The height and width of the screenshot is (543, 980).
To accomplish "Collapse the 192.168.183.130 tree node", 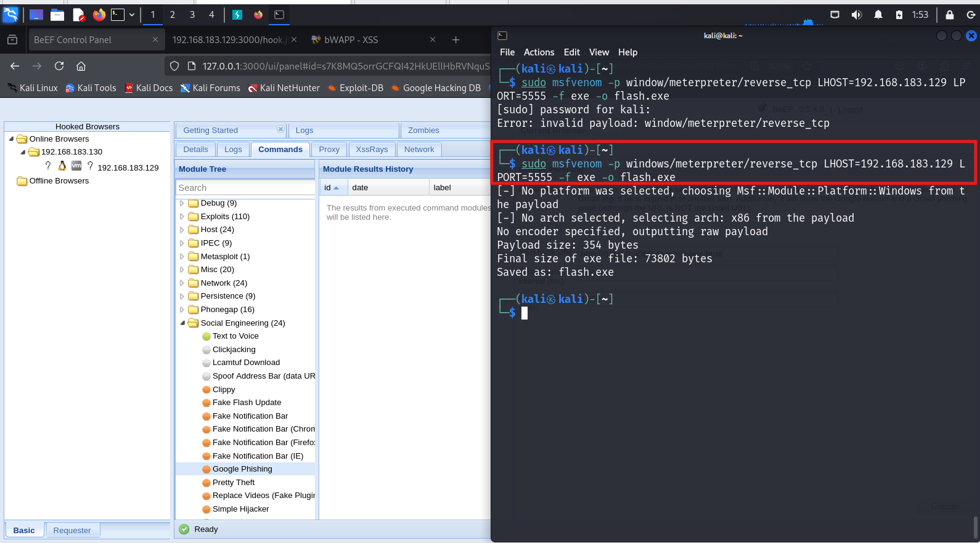I will coord(23,152).
